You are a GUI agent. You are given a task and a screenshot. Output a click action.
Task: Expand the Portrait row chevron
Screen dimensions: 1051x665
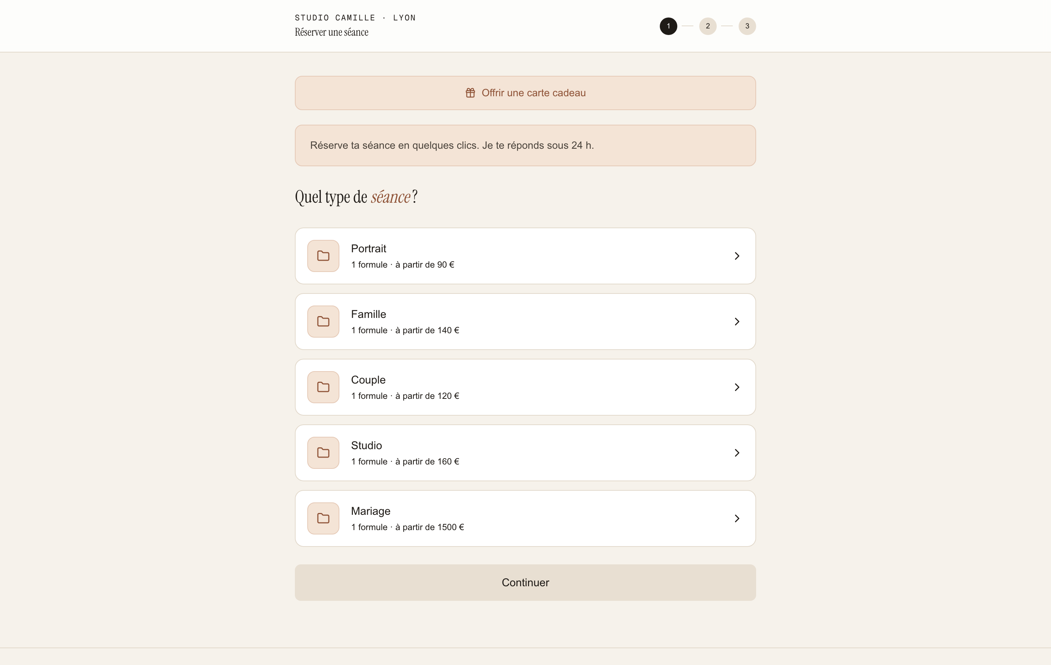[737, 256]
